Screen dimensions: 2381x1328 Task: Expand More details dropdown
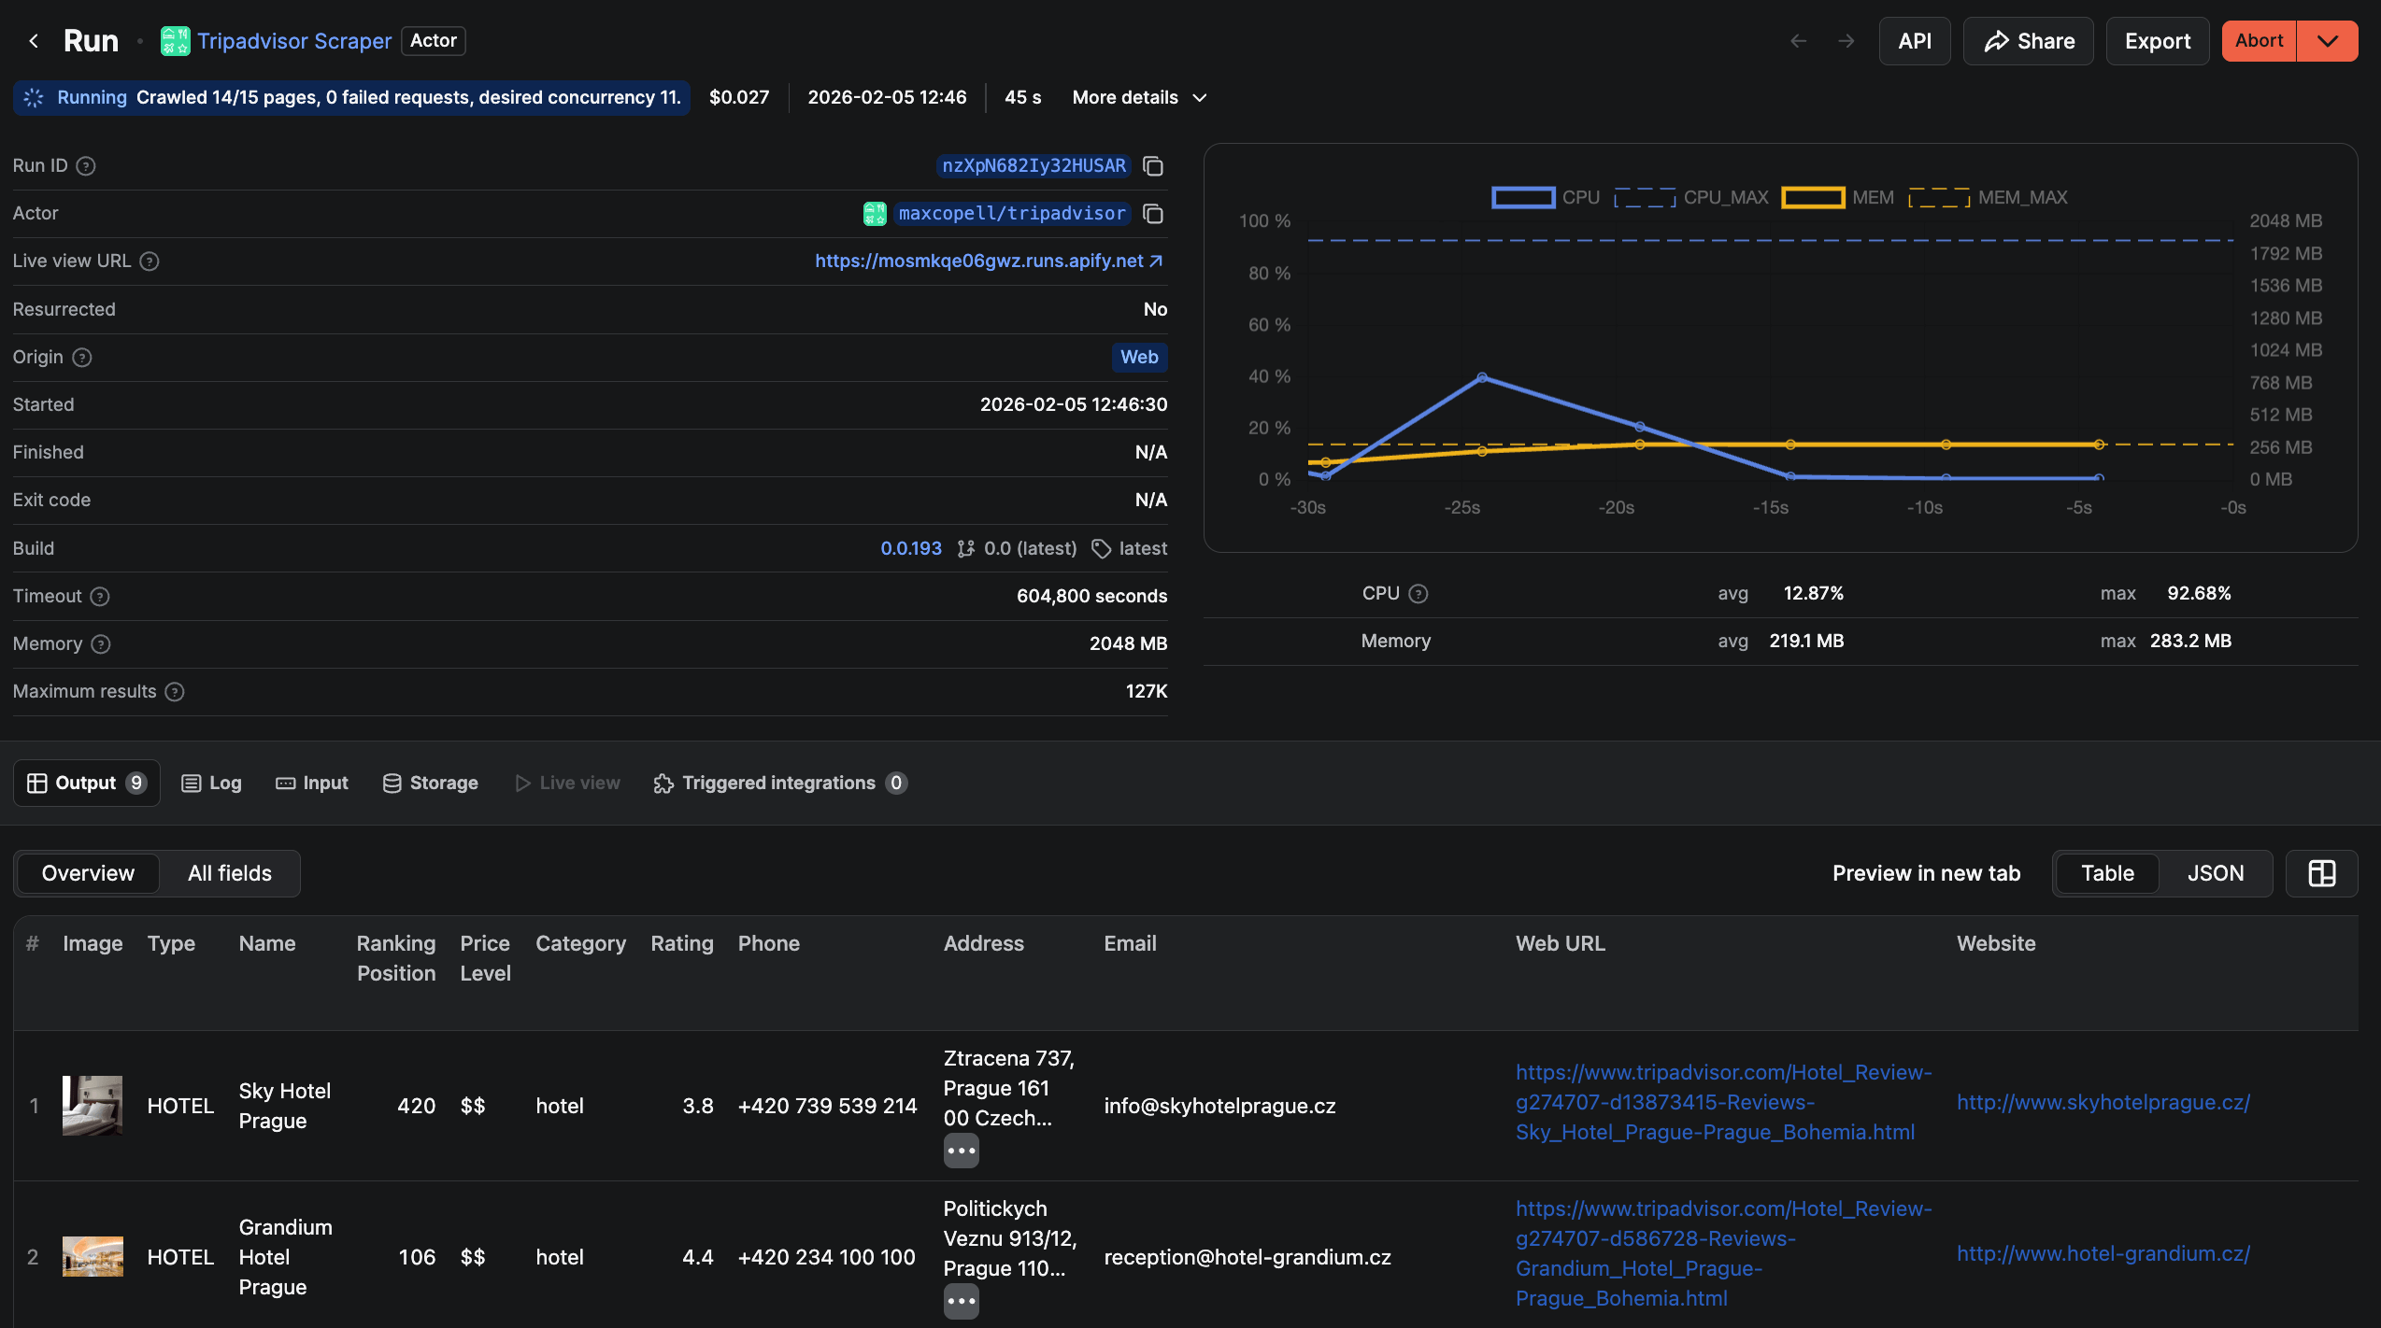[x=1139, y=98]
